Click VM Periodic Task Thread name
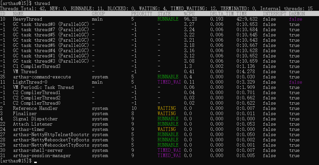This screenshot has height=165, width=319. pyautogui.click(x=43, y=87)
